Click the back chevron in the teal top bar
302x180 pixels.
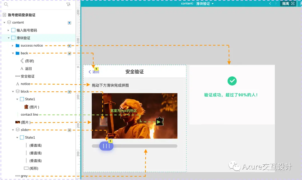[270, 3]
